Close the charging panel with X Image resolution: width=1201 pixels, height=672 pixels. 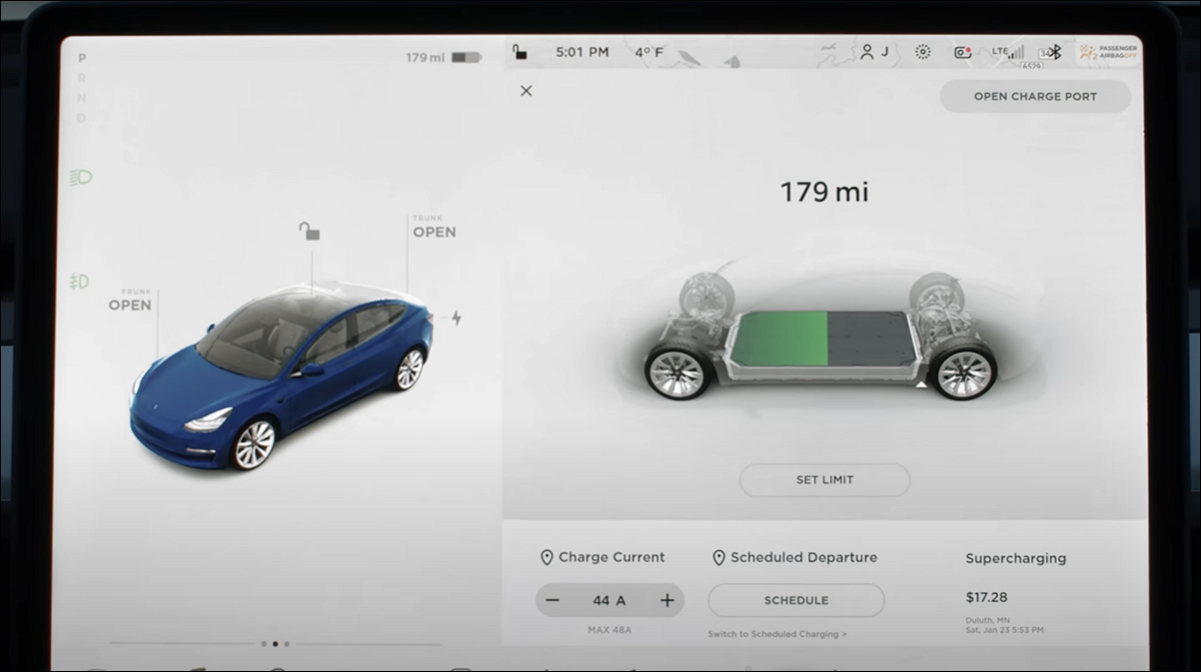[527, 91]
